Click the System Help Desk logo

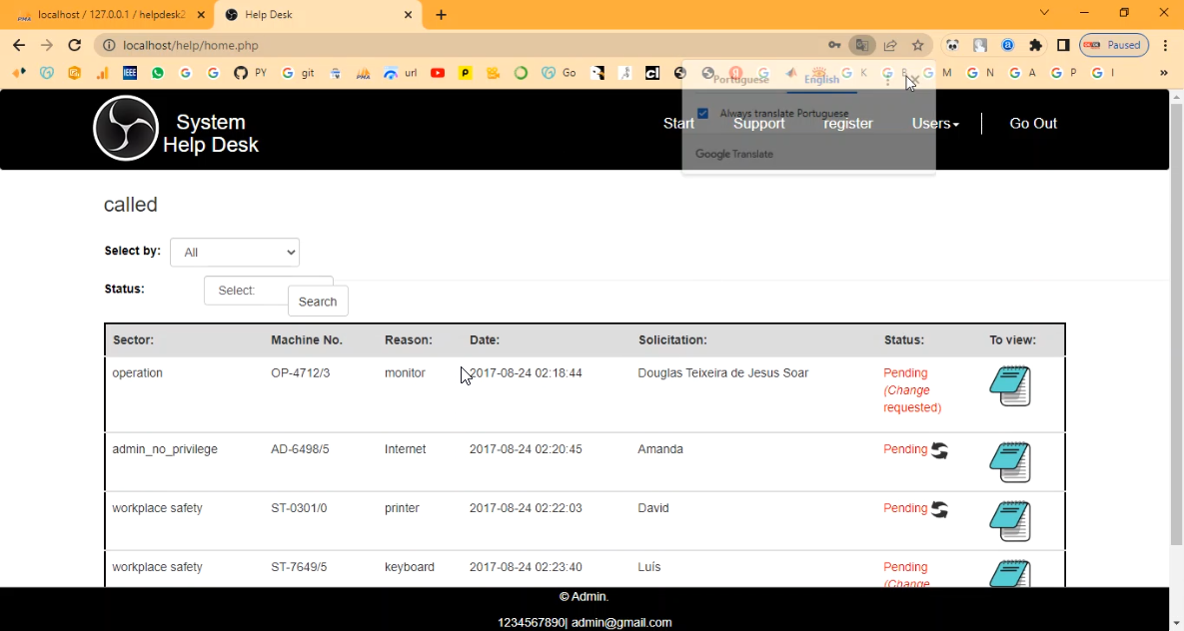click(126, 129)
